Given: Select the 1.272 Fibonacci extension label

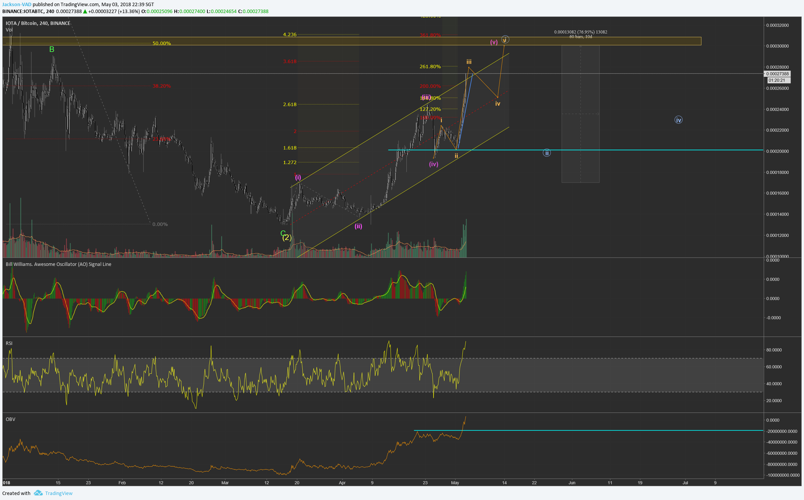Looking at the screenshot, I should coord(290,162).
